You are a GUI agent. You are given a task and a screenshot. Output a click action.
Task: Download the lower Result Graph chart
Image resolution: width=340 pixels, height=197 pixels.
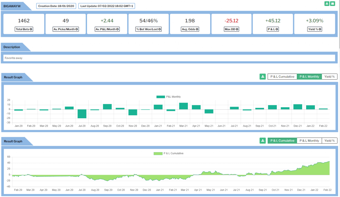tap(263, 141)
